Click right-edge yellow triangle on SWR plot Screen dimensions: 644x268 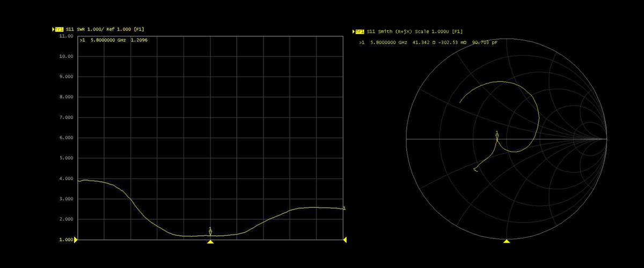(345, 240)
